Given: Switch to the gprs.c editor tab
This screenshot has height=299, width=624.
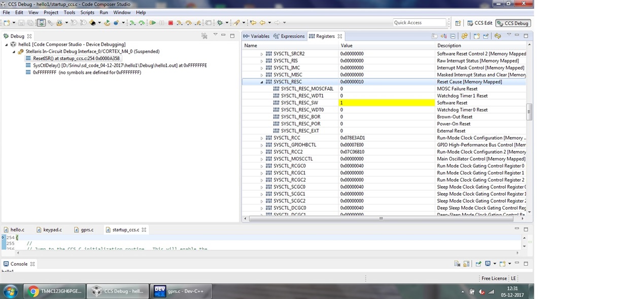Looking at the screenshot, I should pos(84,230).
